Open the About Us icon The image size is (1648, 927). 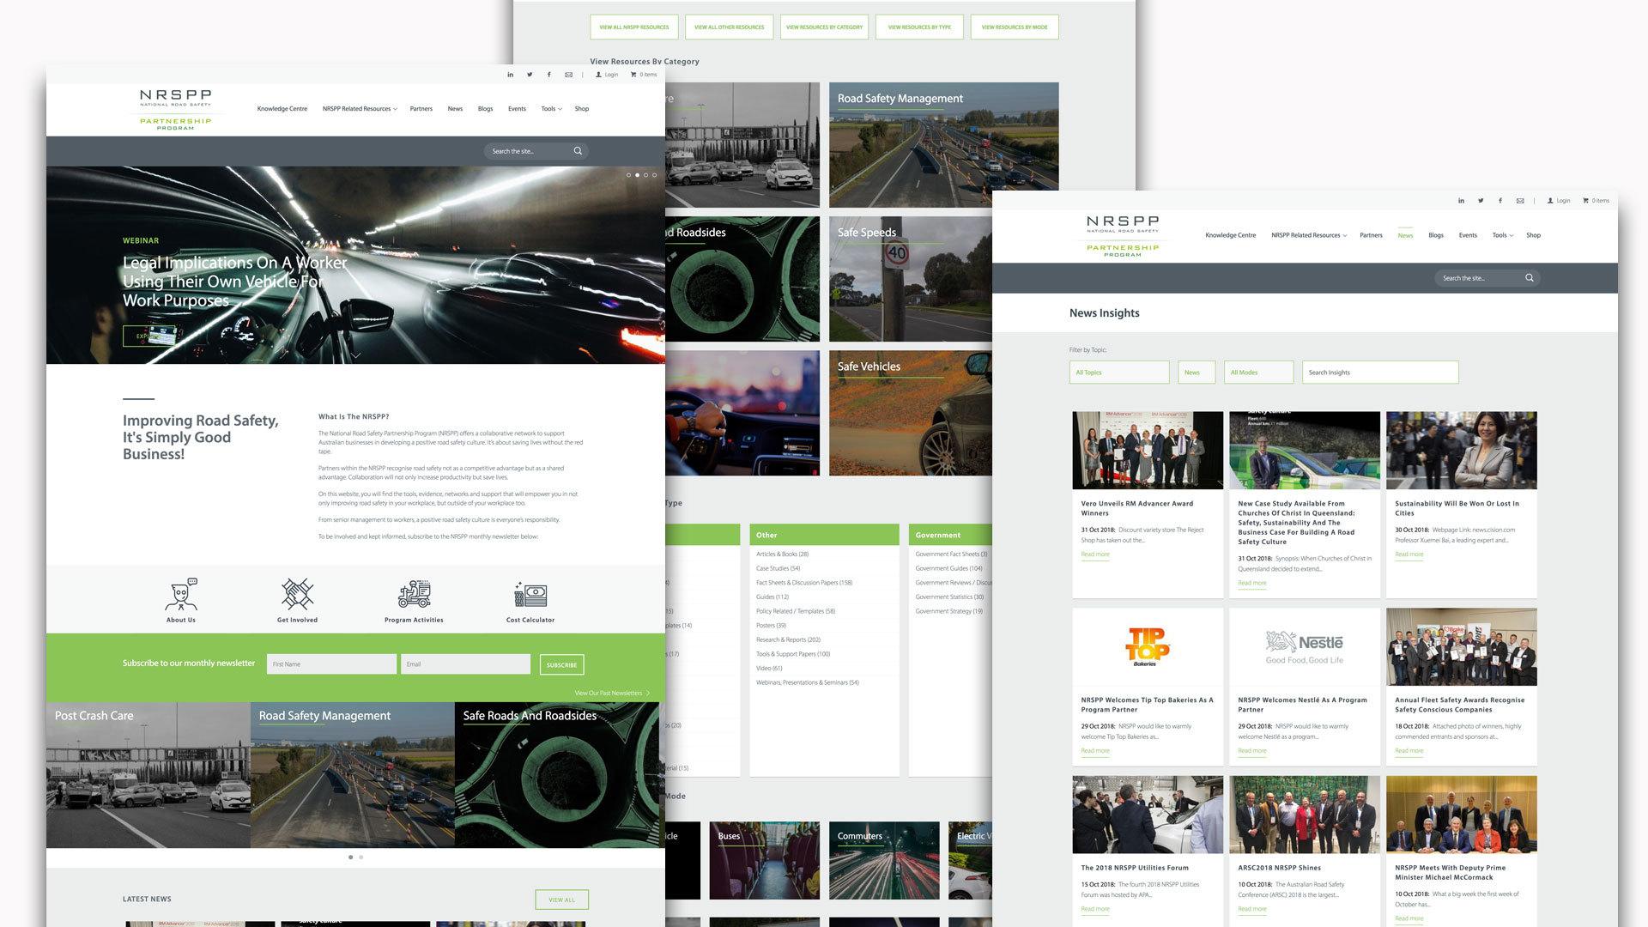coord(181,595)
